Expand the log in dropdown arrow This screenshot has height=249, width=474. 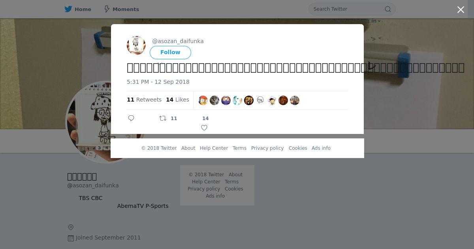tap(379, 21)
